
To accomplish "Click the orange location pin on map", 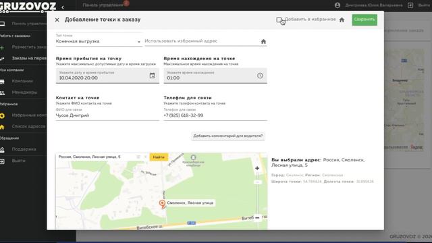I will click(x=162, y=204).
